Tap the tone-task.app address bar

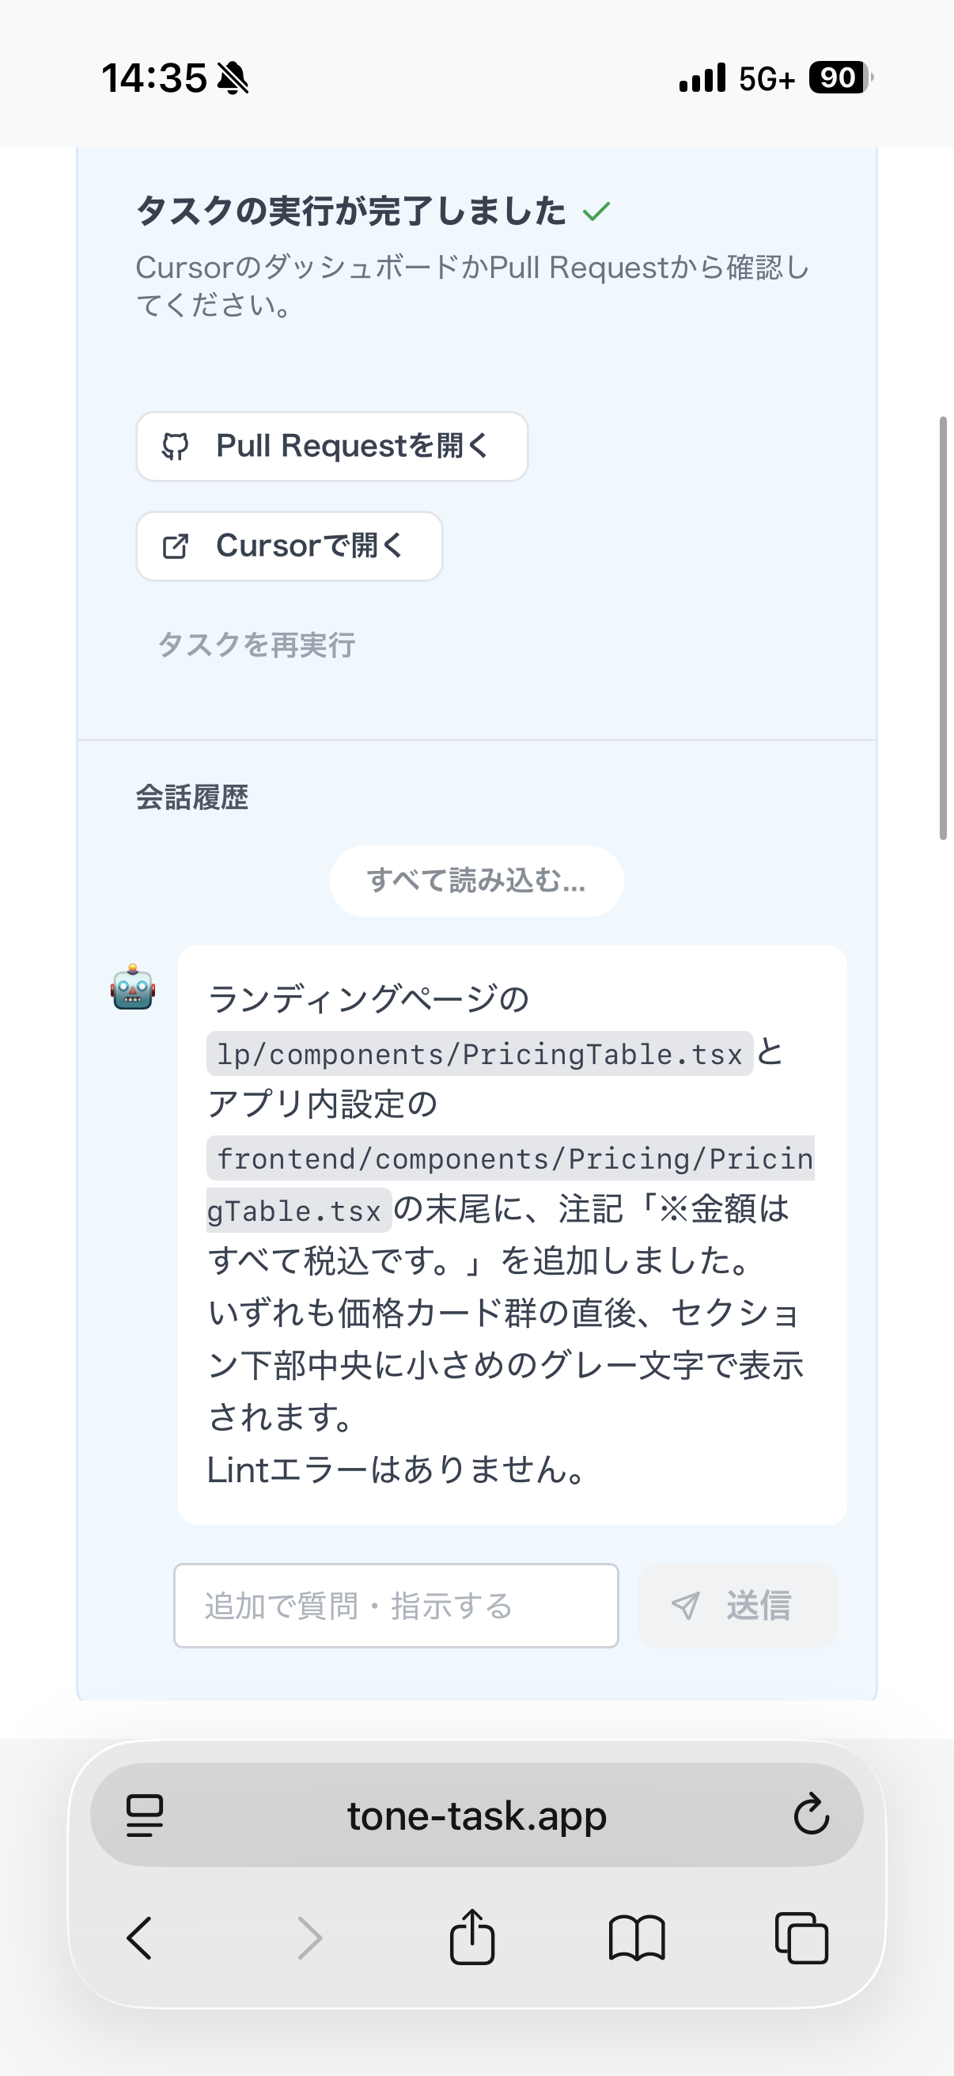[x=476, y=1815]
